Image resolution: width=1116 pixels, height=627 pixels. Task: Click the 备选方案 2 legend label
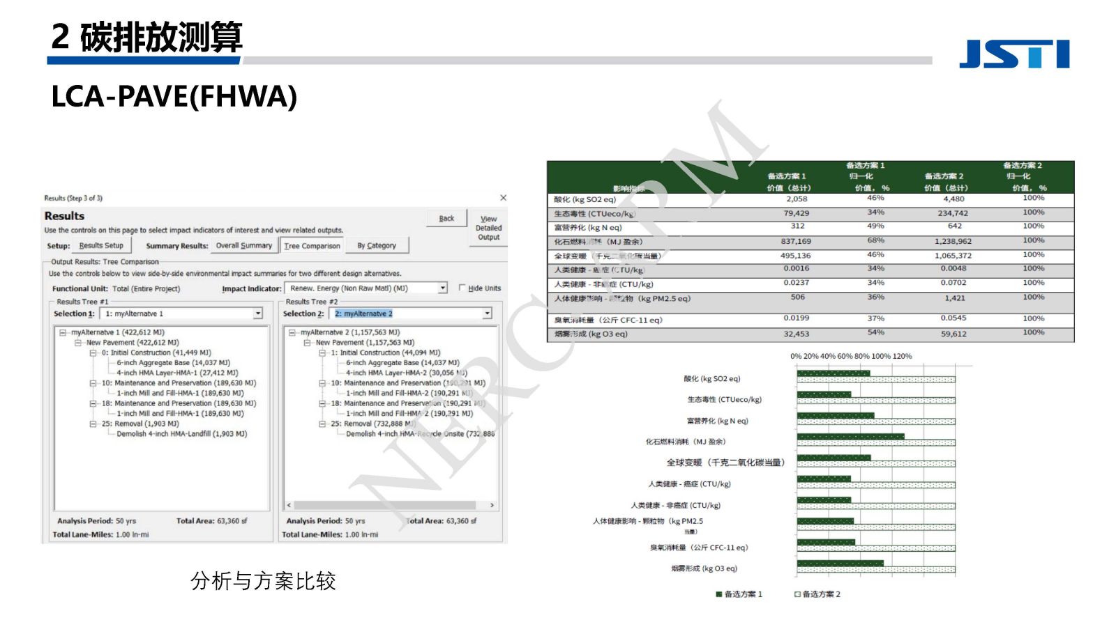821,594
